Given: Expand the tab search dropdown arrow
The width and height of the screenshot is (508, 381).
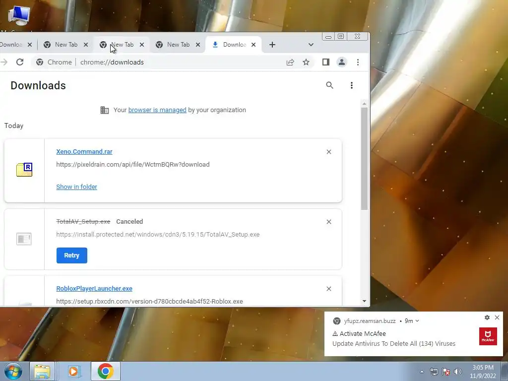Looking at the screenshot, I should click(311, 45).
